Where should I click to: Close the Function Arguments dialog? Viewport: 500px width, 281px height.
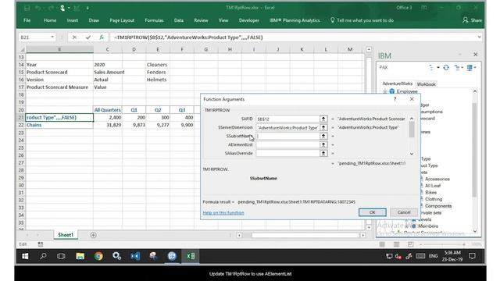click(x=412, y=99)
